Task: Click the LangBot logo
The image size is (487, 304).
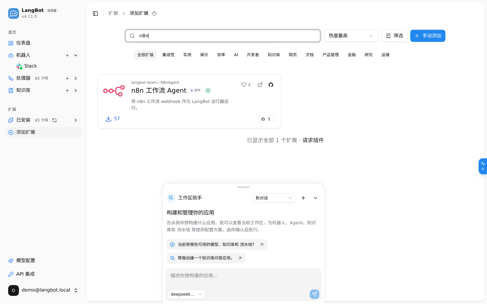Action: (14, 14)
